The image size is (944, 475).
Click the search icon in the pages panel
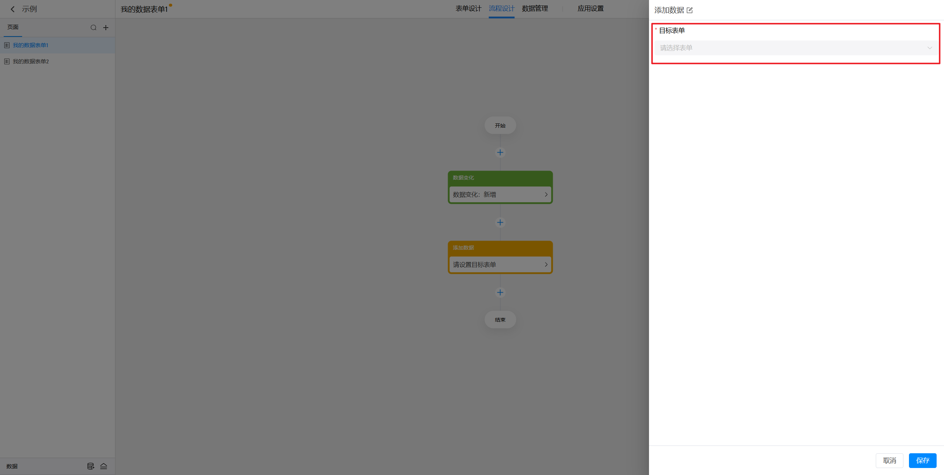coord(93,28)
